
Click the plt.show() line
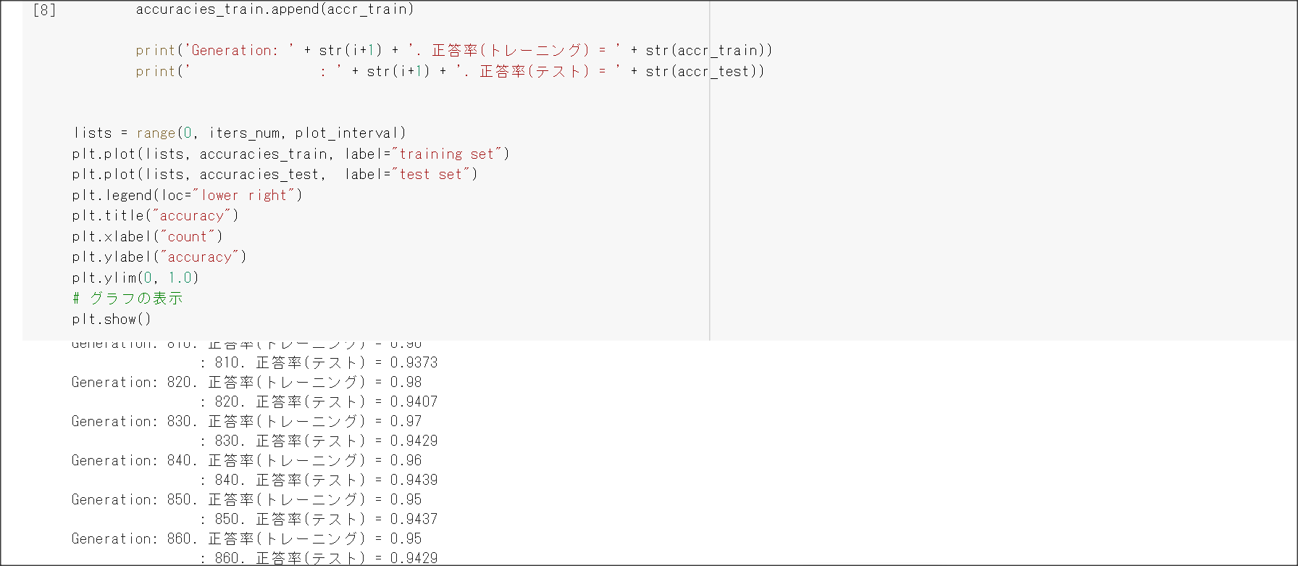(112, 319)
